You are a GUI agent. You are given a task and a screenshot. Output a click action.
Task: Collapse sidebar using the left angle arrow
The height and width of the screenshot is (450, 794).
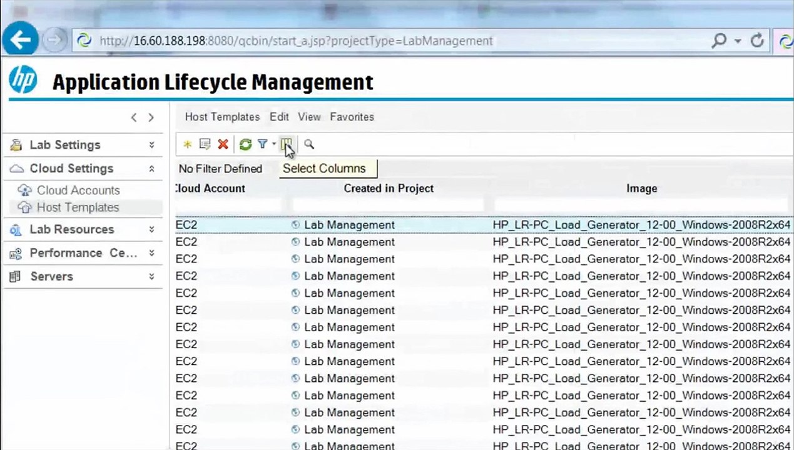pyautogui.click(x=134, y=117)
